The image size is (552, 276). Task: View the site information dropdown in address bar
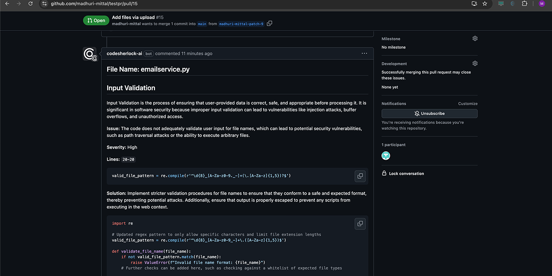pyautogui.click(x=44, y=4)
